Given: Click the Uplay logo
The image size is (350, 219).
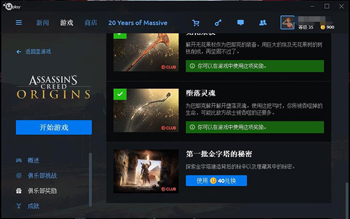Looking at the screenshot, I should (x=12, y=6).
